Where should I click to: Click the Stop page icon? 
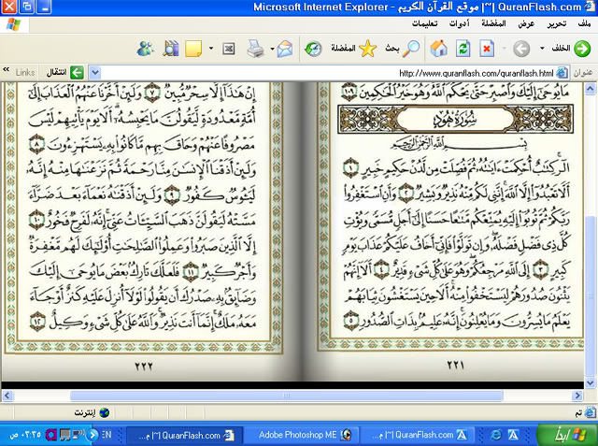487,49
